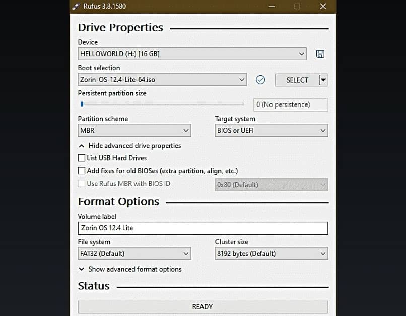Click the Format Options heading
The height and width of the screenshot is (316, 406).
pos(118,202)
